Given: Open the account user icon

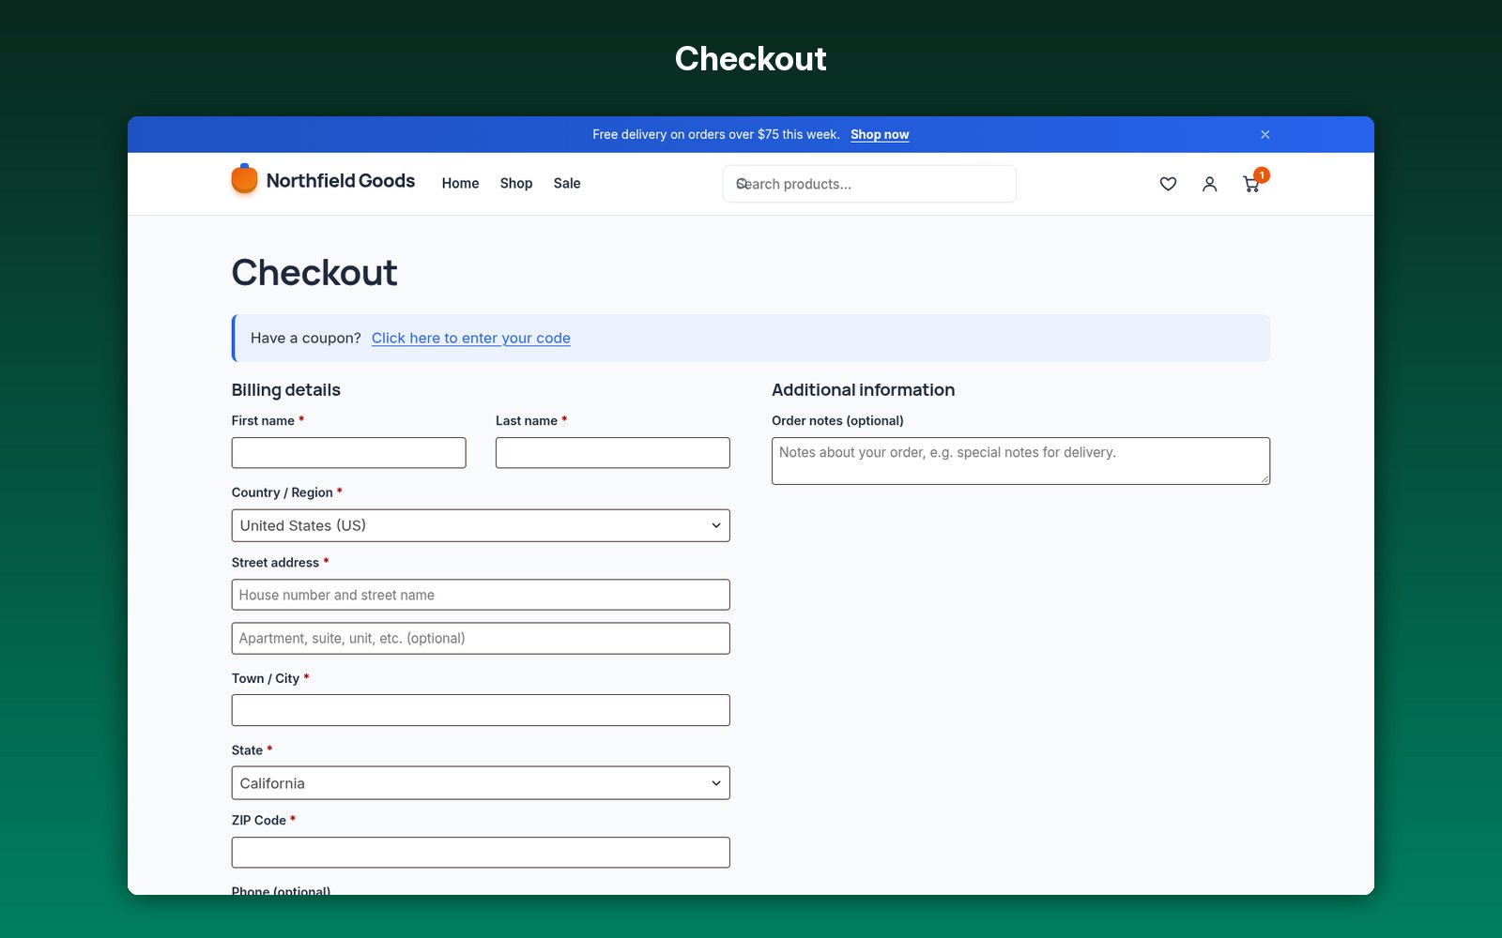Looking at the screenshot, I should 1209,184.
